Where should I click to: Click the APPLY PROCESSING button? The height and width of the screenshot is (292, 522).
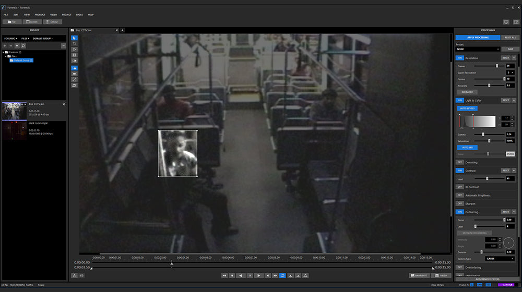click(x=478, y=38)
